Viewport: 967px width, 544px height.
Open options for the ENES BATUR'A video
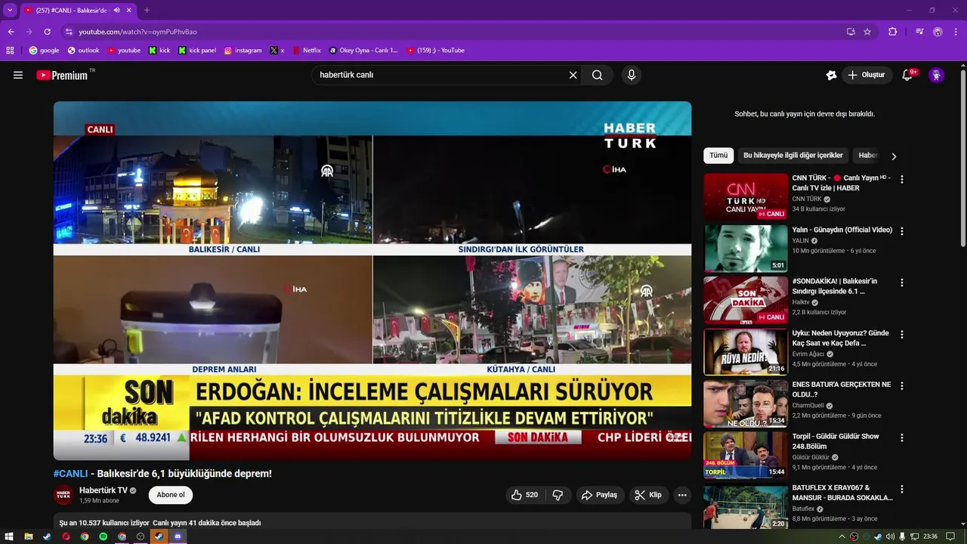(x=901, y=385)
